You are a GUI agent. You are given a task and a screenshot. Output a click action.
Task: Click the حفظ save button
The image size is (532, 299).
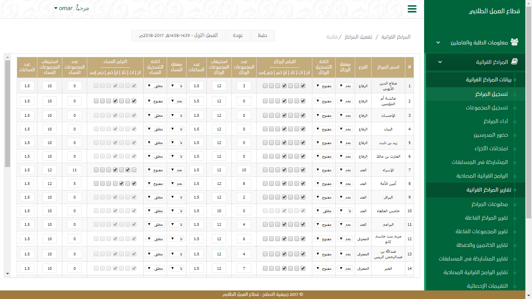pyautogui.click(x=262, y=35)
